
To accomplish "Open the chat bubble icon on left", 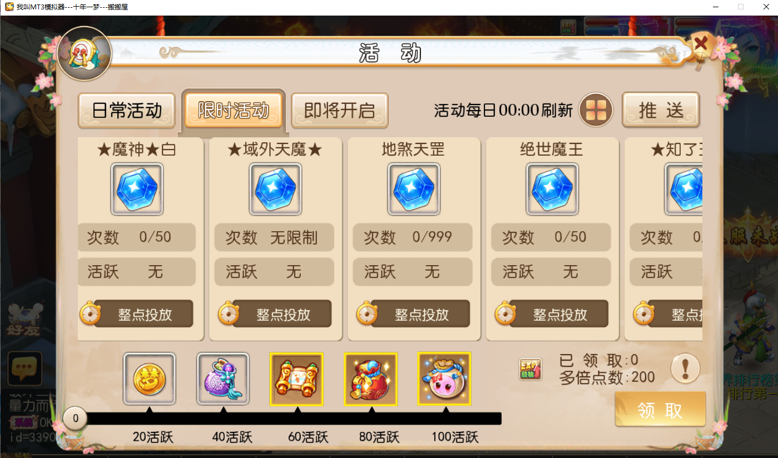I will click(x=24, y=369).
